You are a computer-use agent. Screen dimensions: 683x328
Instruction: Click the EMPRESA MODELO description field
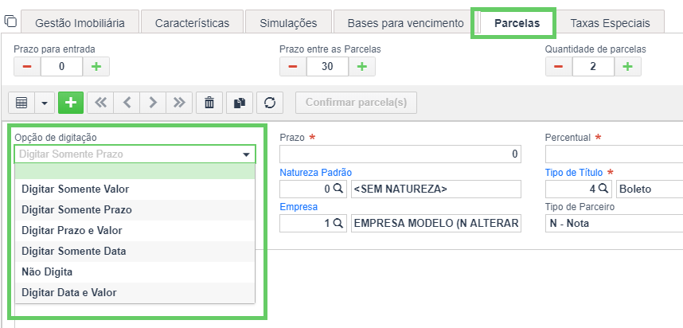436,224
